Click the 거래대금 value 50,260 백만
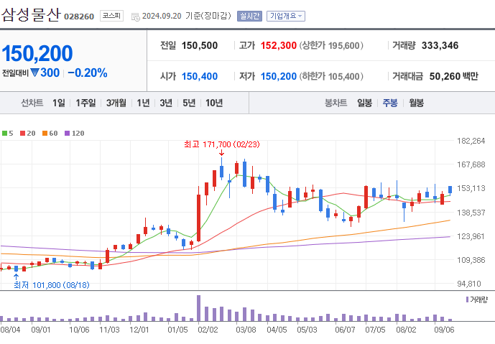The width and height of the screenshot is (495, 344). click(x=453, y=76)
